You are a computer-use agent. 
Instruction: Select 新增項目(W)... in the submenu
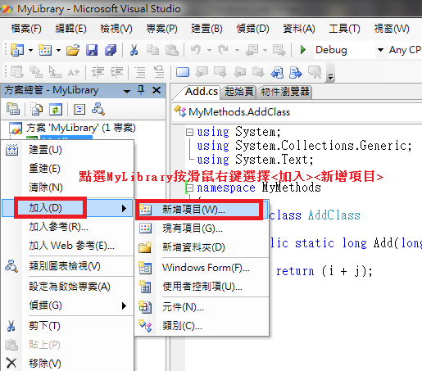pos(202,210)
